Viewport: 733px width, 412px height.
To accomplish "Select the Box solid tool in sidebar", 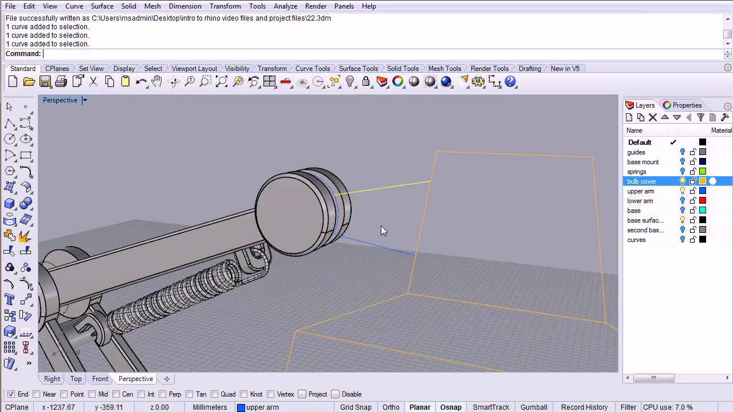I will (x=10, y=203).
